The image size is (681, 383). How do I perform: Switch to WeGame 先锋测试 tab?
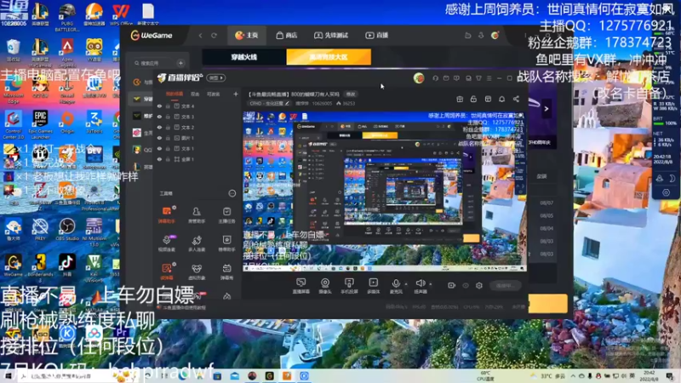tap(331, 35)
